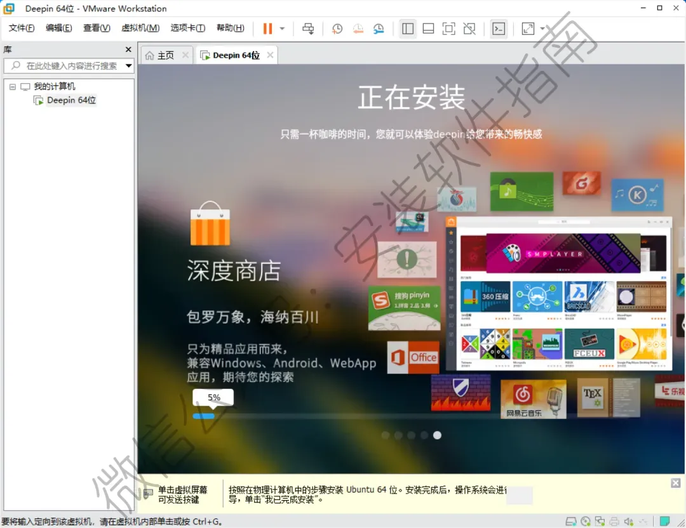Open the stretch display dropdown arrow
The image size is (686, 528).
pyautogui.click(x=542, y=29)
